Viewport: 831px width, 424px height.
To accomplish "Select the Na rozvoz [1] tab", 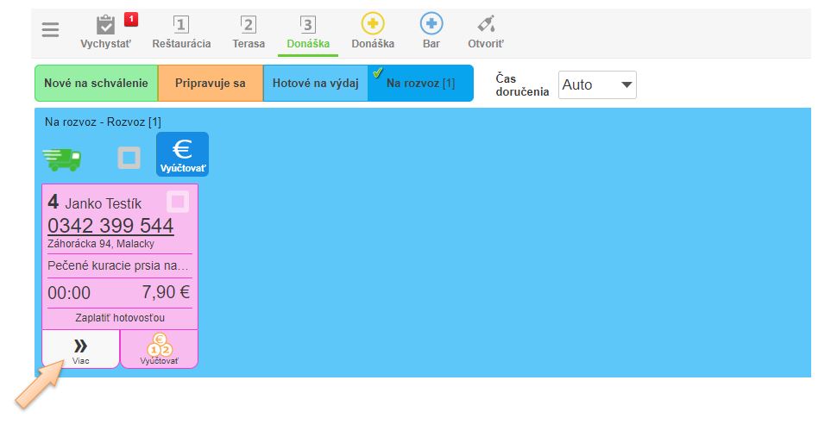I will pyautogui.click(x=420, y=84).
